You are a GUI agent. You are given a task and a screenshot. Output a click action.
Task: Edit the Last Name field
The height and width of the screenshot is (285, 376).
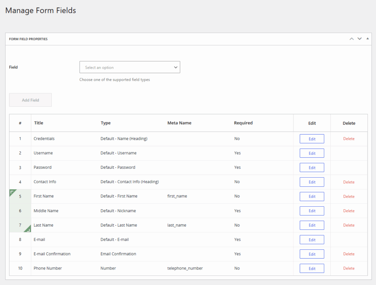[312, 225]
